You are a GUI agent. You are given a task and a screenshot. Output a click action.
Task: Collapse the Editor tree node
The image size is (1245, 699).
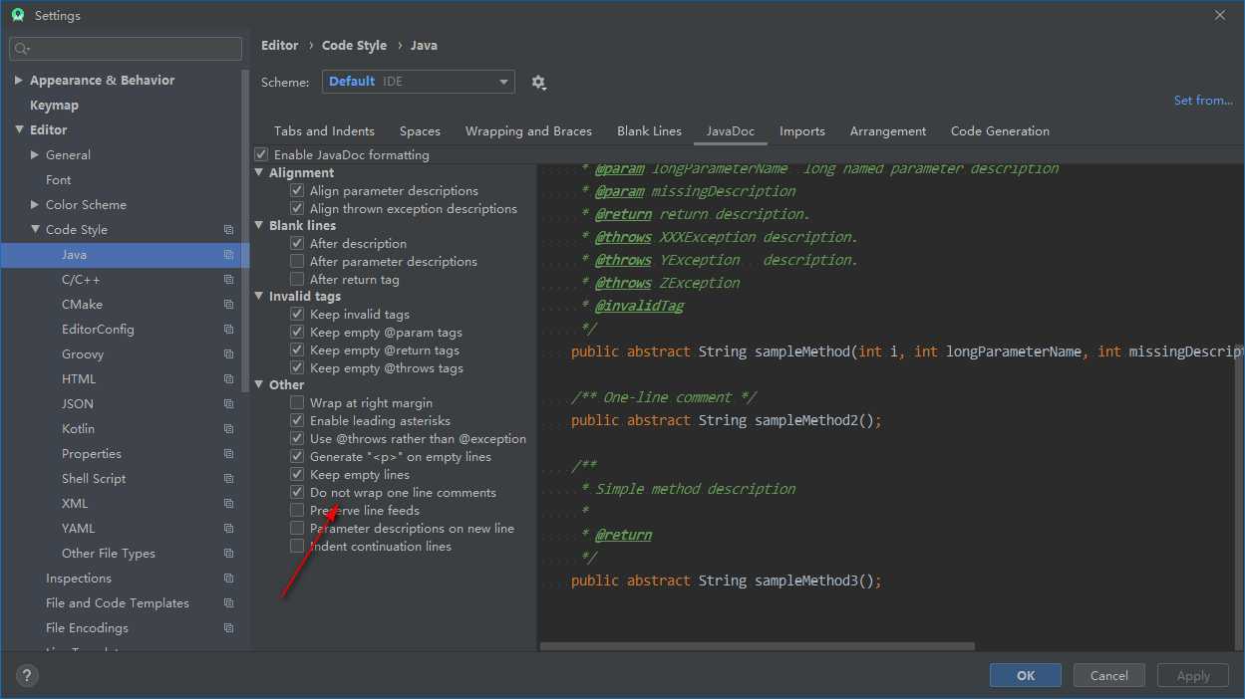tap(19, 130)
